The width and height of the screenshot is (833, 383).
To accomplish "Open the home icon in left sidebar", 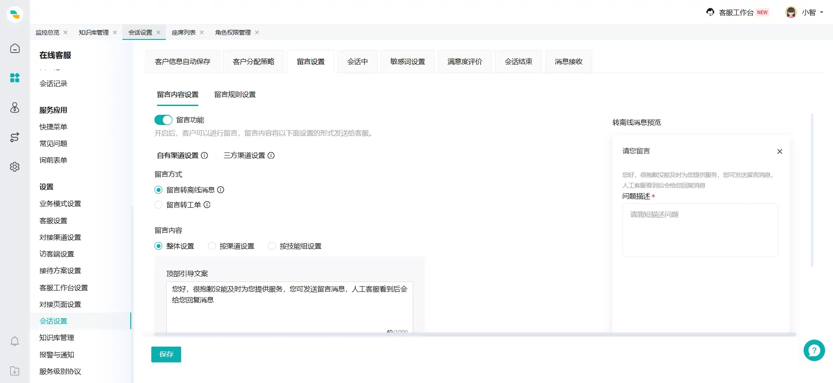I will coord(15,48).
